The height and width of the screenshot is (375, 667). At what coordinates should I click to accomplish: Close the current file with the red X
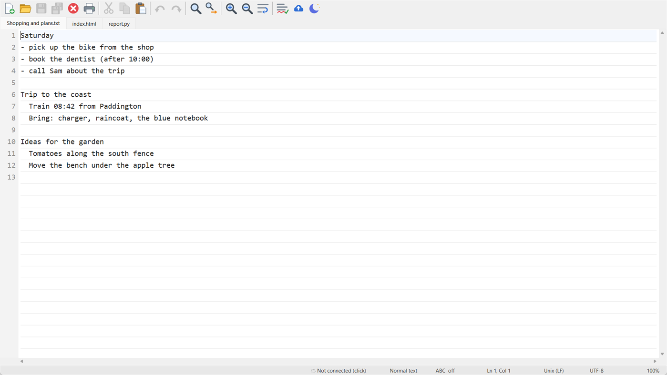click(x=73, y=9)
